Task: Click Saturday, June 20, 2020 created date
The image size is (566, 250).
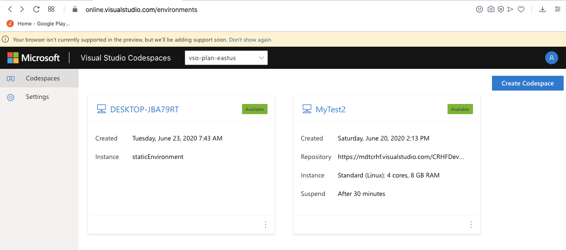Action: (x=384, y=138)
